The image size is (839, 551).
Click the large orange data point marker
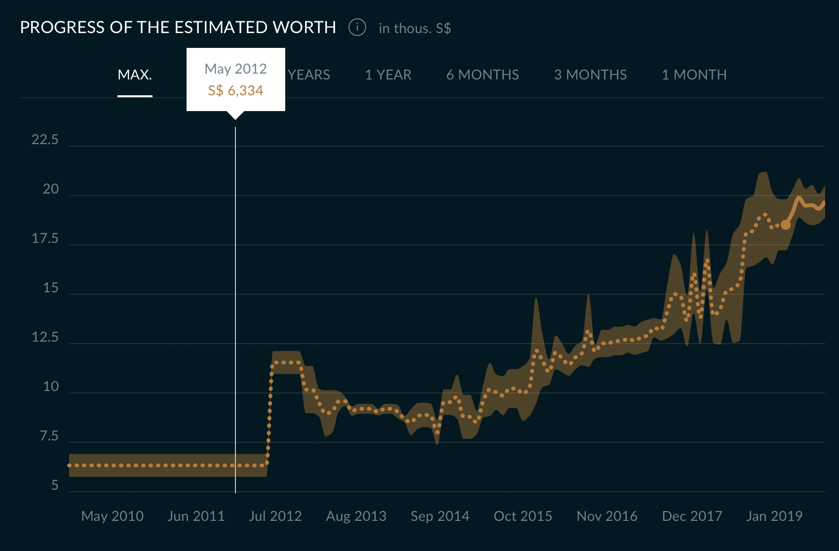pyautogui.click(x=786, y=225)
